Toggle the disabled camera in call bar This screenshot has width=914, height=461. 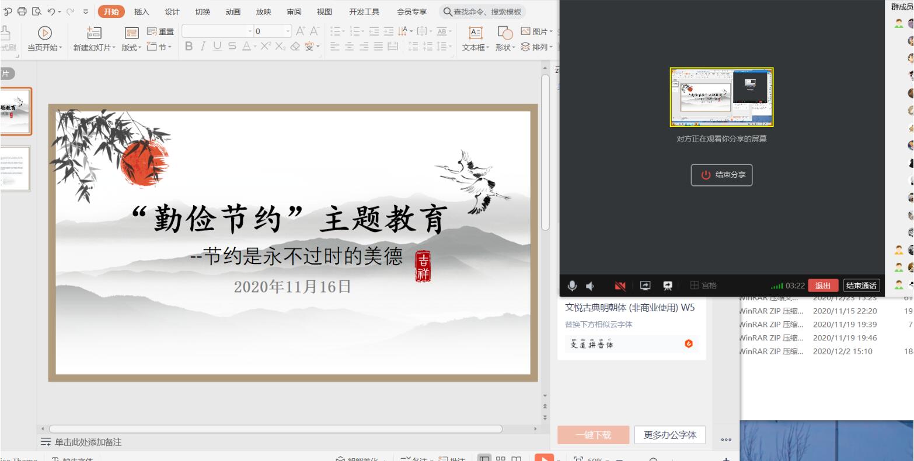coord(620,286)
